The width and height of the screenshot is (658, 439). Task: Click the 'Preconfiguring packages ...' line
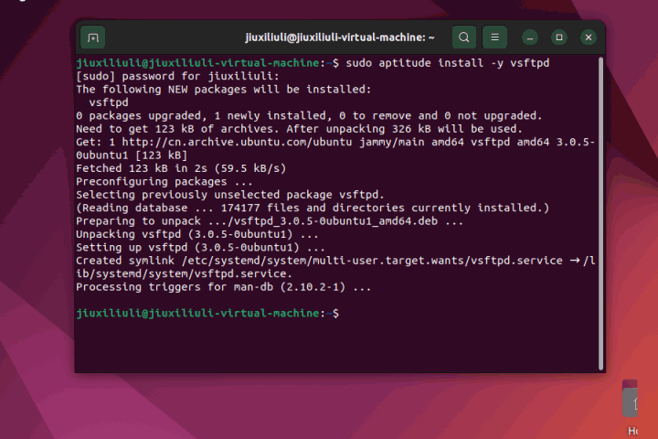click(x=164, y=181)
